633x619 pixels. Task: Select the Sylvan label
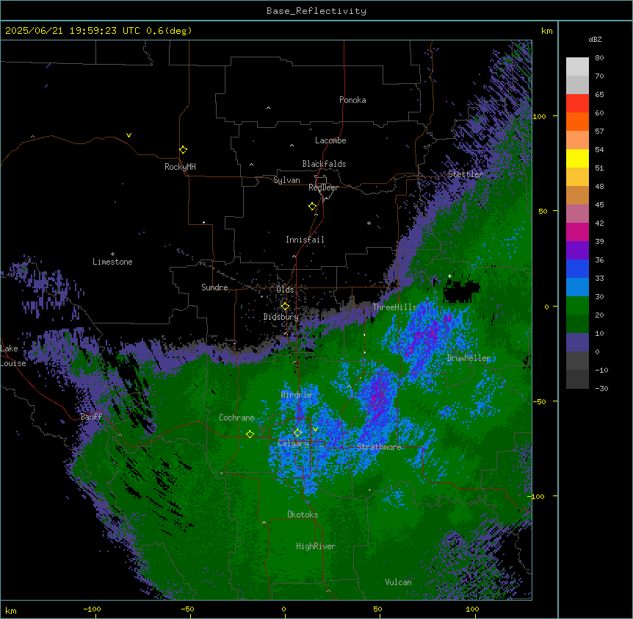(286, 180)
